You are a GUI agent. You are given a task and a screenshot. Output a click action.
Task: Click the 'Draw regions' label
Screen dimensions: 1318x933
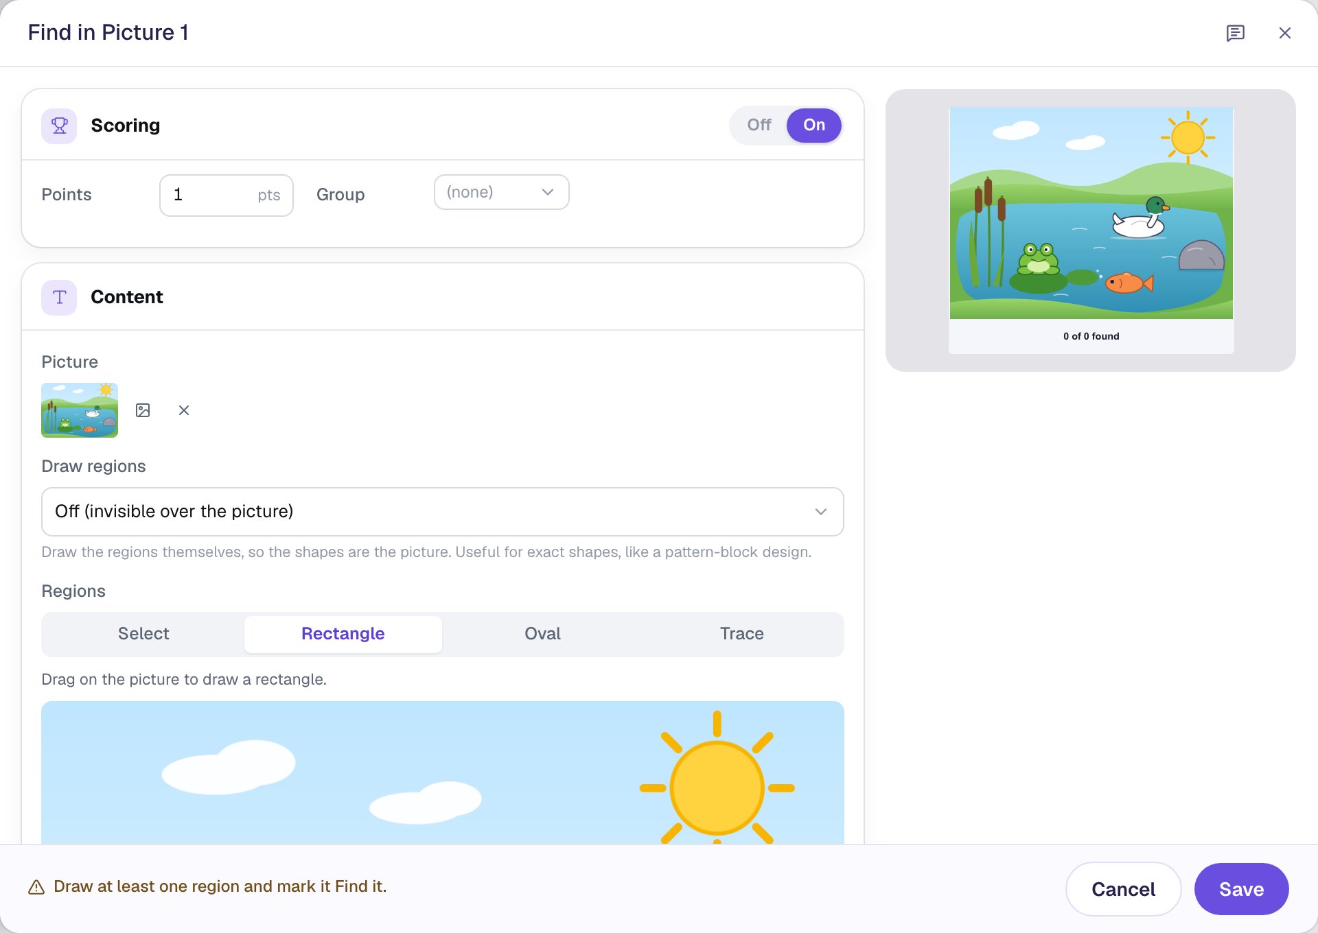[93, 466]
